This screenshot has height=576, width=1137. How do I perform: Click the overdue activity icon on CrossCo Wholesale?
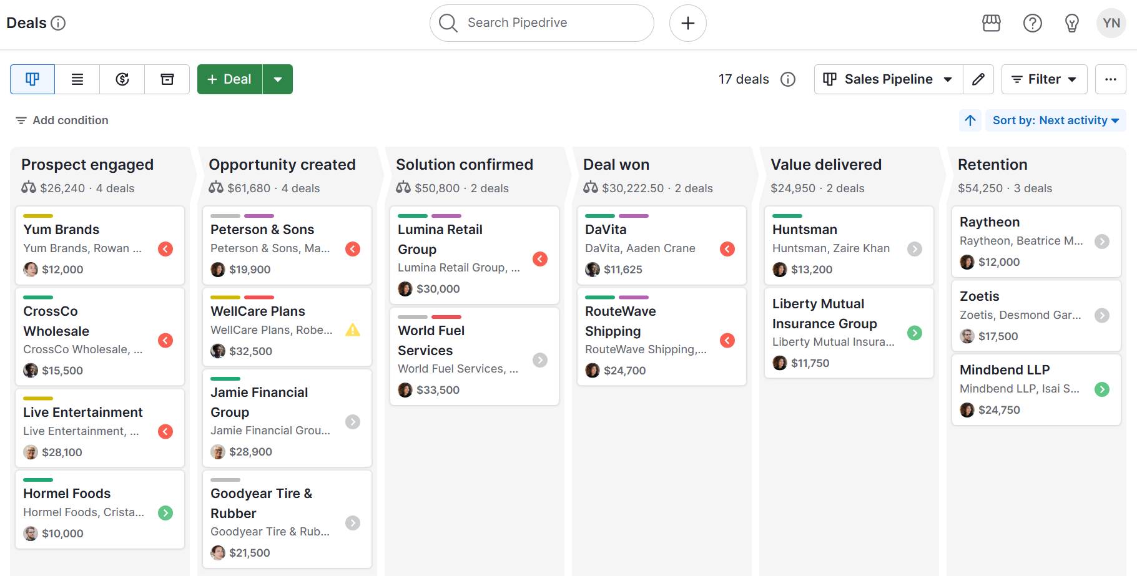(x=165, y=340)
